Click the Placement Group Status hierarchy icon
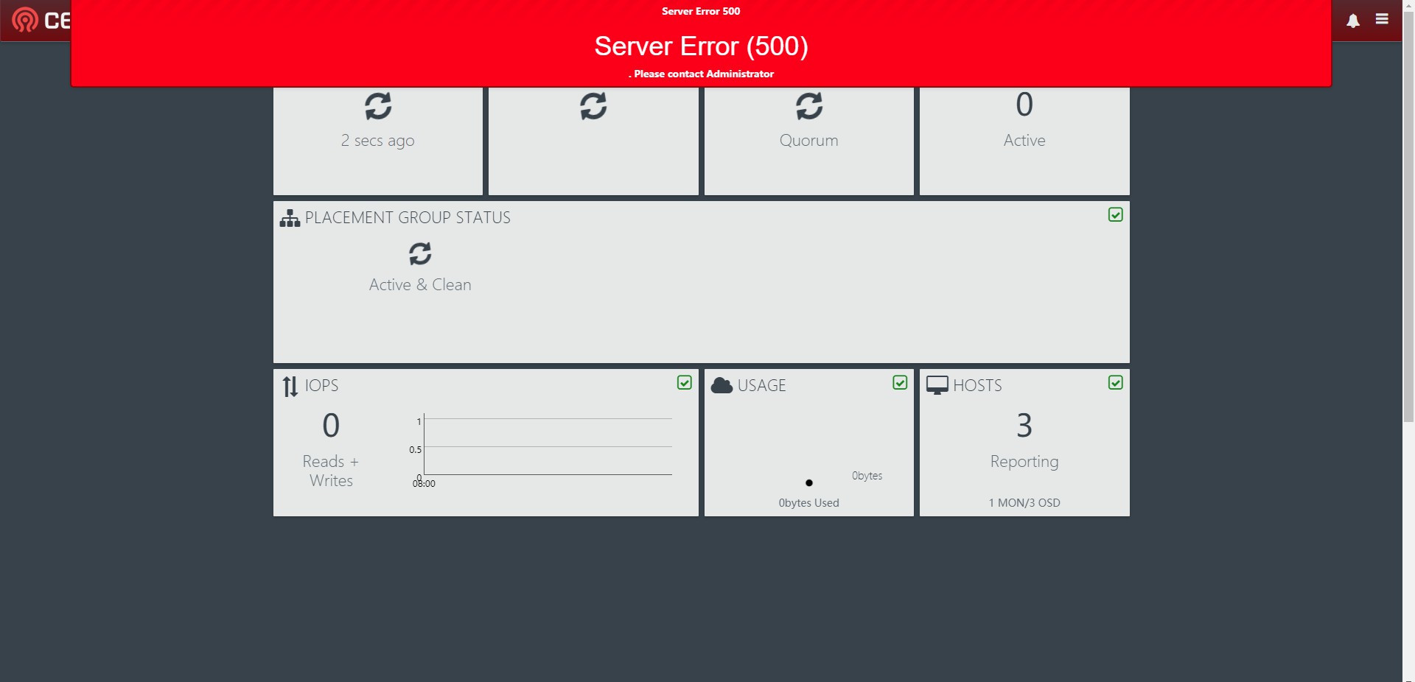This screenshot has width=1415, height=682. [290, 218]
